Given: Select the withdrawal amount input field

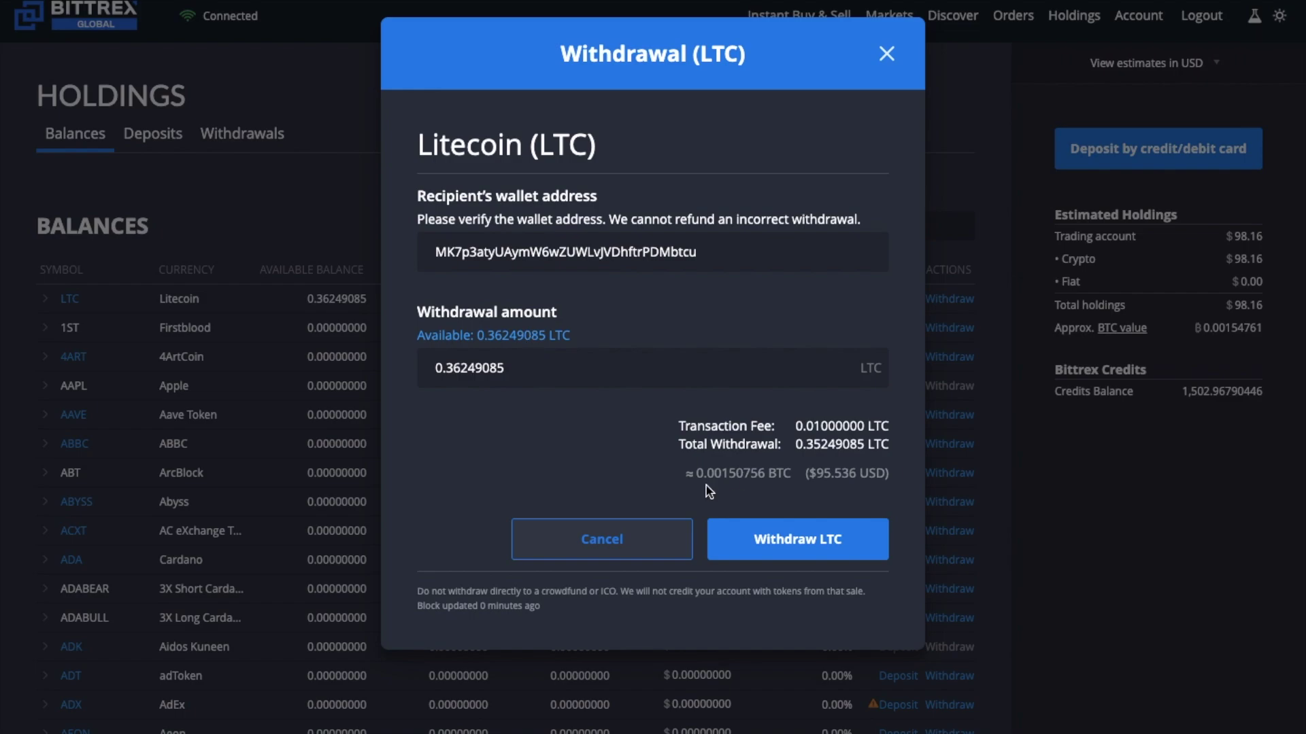Looking at the screenshot, I should pyautogui.click(x=653, y=368).
